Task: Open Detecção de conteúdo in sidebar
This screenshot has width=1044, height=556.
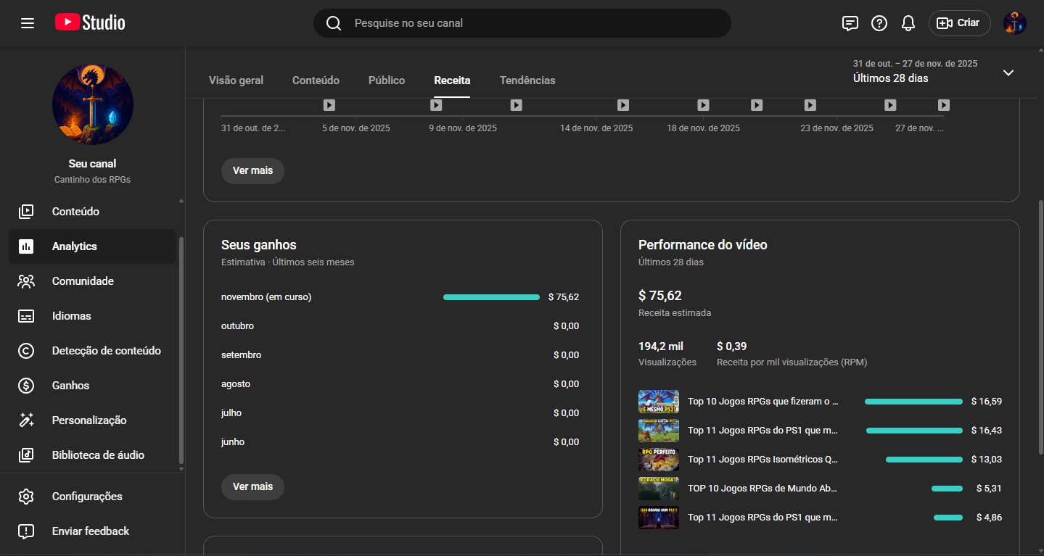Action: [x=106, y=351]
